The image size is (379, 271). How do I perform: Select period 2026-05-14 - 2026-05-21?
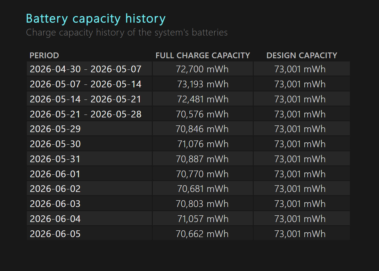86,99
